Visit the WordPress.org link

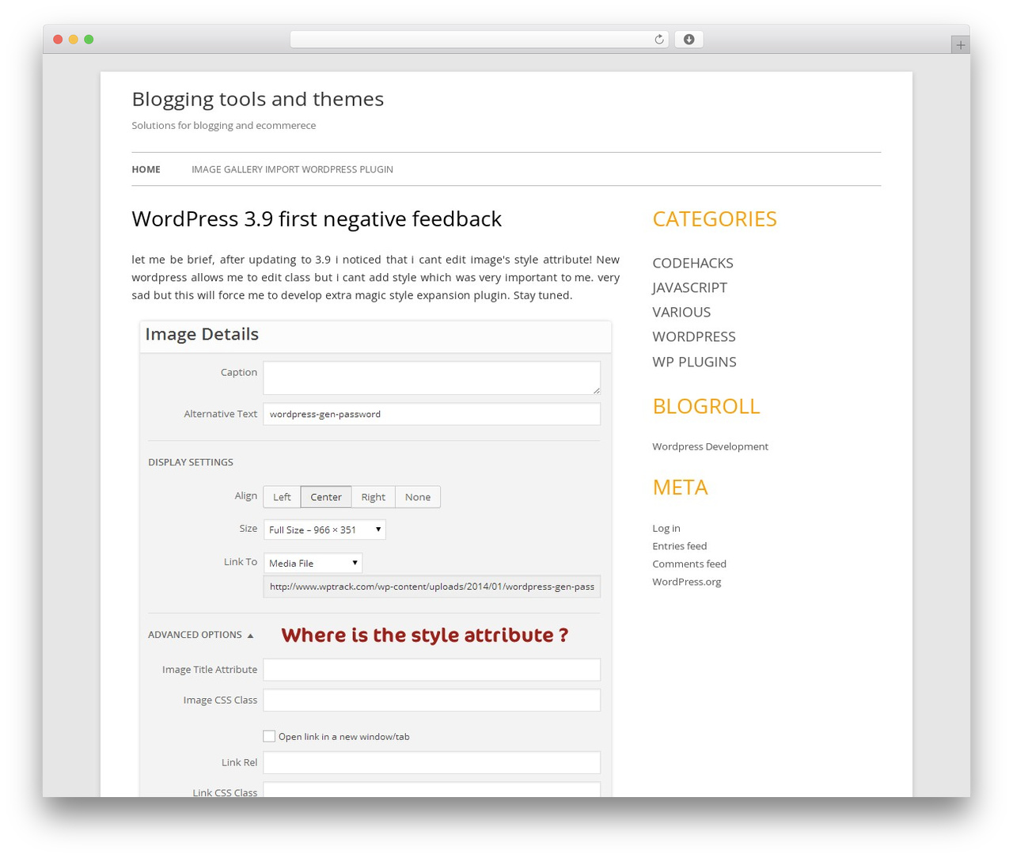pos(687,582)
